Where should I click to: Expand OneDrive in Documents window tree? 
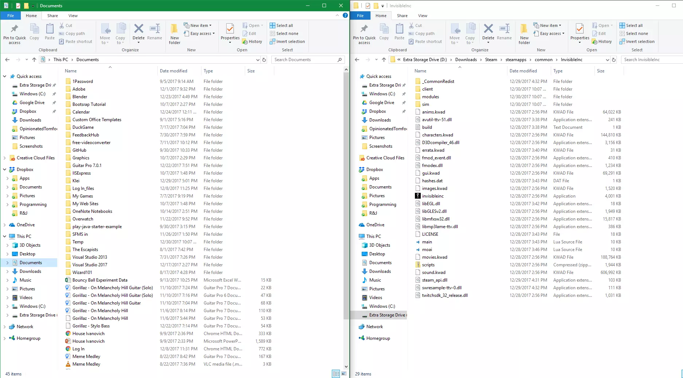coord(5,225)
